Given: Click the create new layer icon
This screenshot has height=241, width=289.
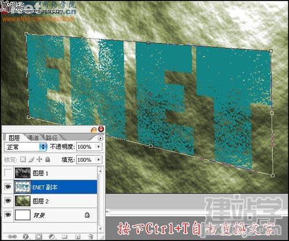Looking at the screenshot, I should (x=77, y=236).
